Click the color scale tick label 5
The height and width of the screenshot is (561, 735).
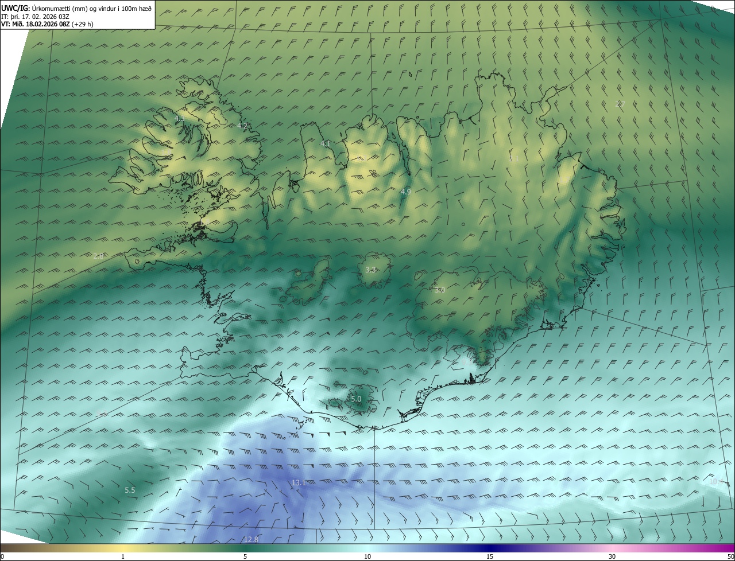(245, 556)
